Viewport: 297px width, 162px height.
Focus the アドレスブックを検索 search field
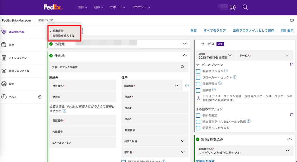(x=119, y=67)
